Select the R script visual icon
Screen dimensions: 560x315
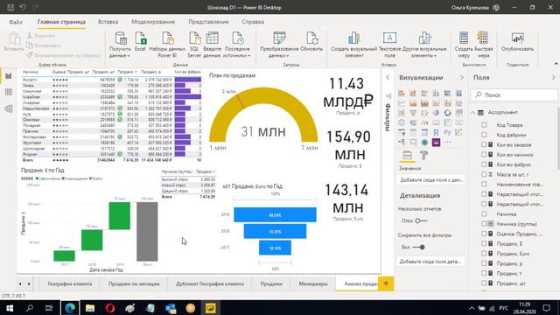(436, 132)
